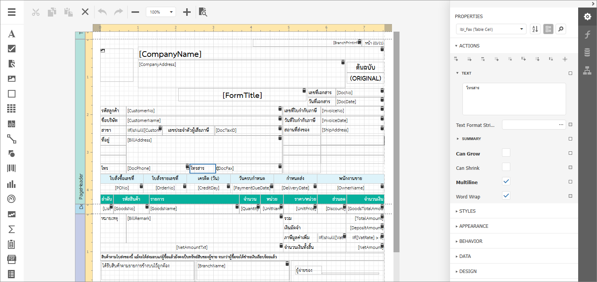Expand the APPEARANCE section
597x282 pixels.
click(x=473, y=226)
